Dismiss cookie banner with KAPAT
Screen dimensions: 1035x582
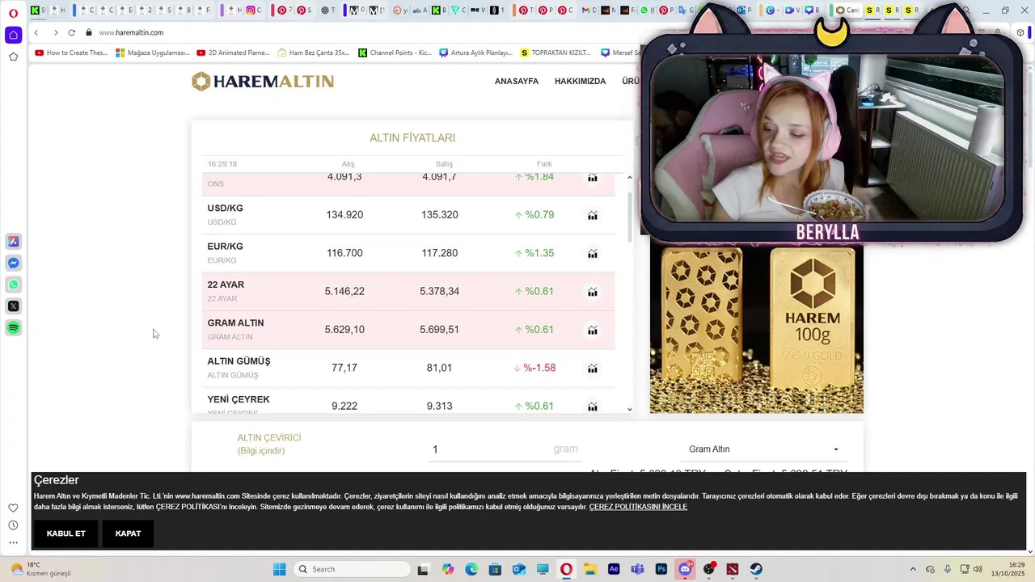pos(128,533)
